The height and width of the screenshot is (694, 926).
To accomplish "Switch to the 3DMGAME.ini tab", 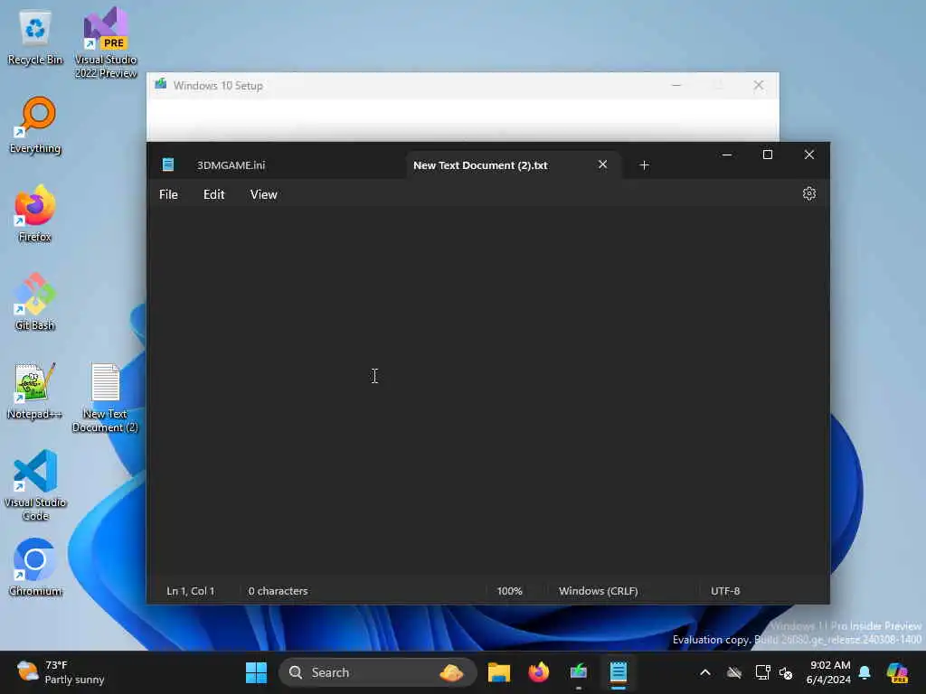I will click(231, 165).
